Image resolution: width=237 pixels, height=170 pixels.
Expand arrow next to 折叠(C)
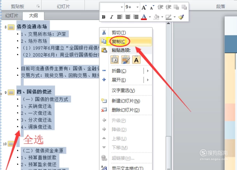pyautogui.click(x=148, y=71)
